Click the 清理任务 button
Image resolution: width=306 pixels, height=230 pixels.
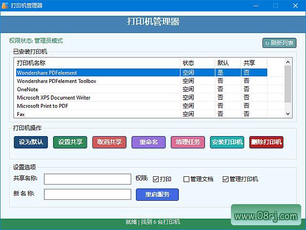pyautogui.click(x=188, y=142)
